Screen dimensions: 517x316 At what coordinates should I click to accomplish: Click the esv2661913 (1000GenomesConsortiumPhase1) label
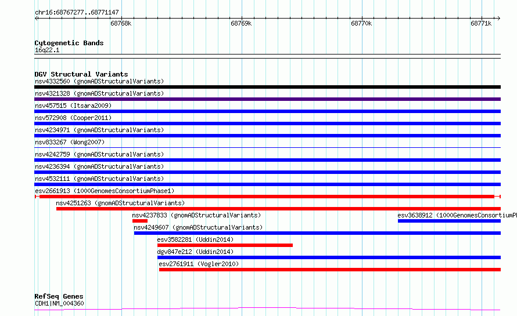pos(105,191)
